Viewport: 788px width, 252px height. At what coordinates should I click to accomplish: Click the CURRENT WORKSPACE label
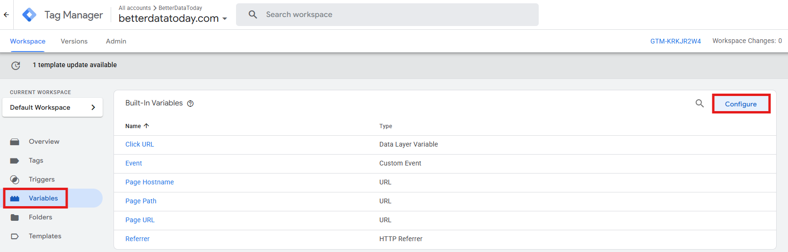point(40,92)
